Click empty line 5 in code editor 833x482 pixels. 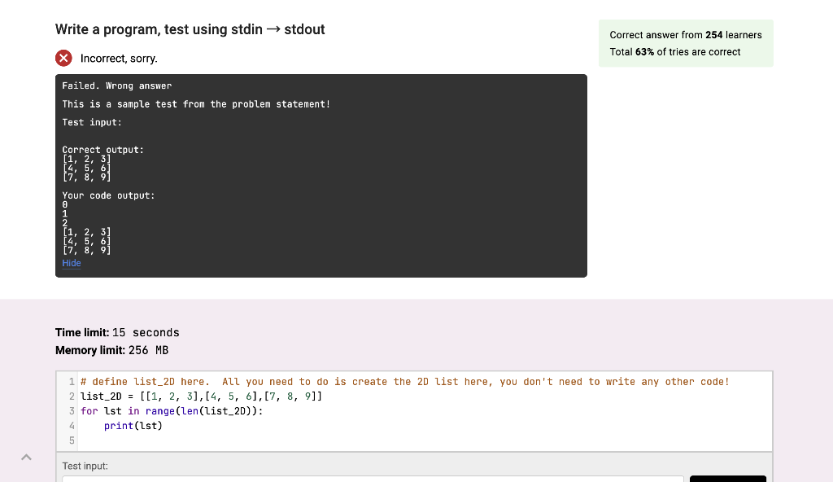tap(425, 440)
